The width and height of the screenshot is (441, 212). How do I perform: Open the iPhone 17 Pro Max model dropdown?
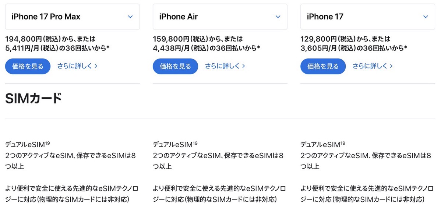point(72,17)
